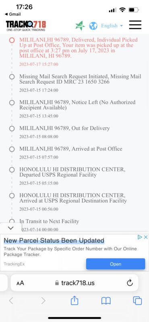Open the TrackingEx ad

pos(116,264)
